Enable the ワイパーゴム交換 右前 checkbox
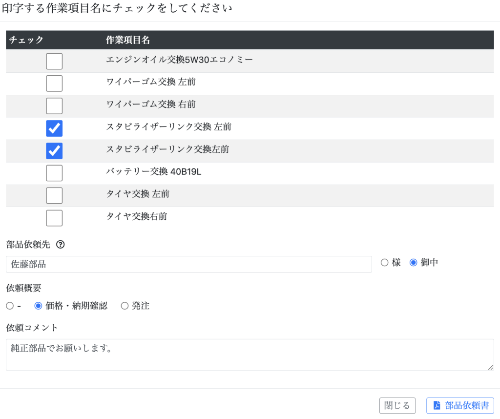The height and width of the screenshot is (419, 500). pyautogui.click(x=54, y=106)
